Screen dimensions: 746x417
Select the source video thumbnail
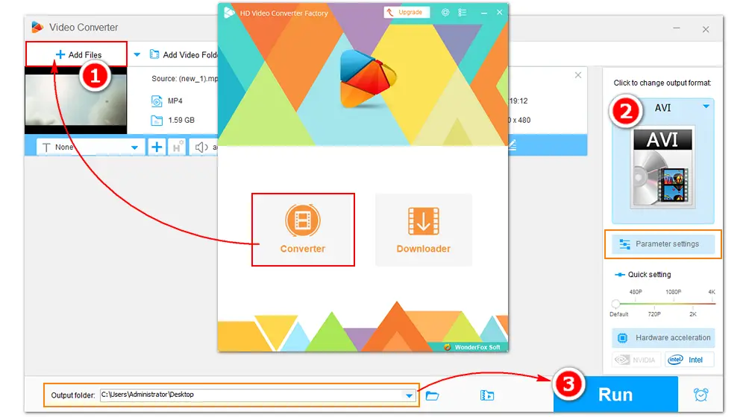[x=76, y=101]
